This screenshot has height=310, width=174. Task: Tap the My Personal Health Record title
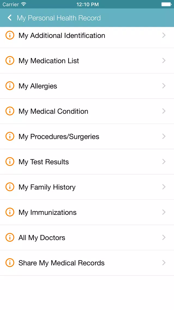point(59,18)
